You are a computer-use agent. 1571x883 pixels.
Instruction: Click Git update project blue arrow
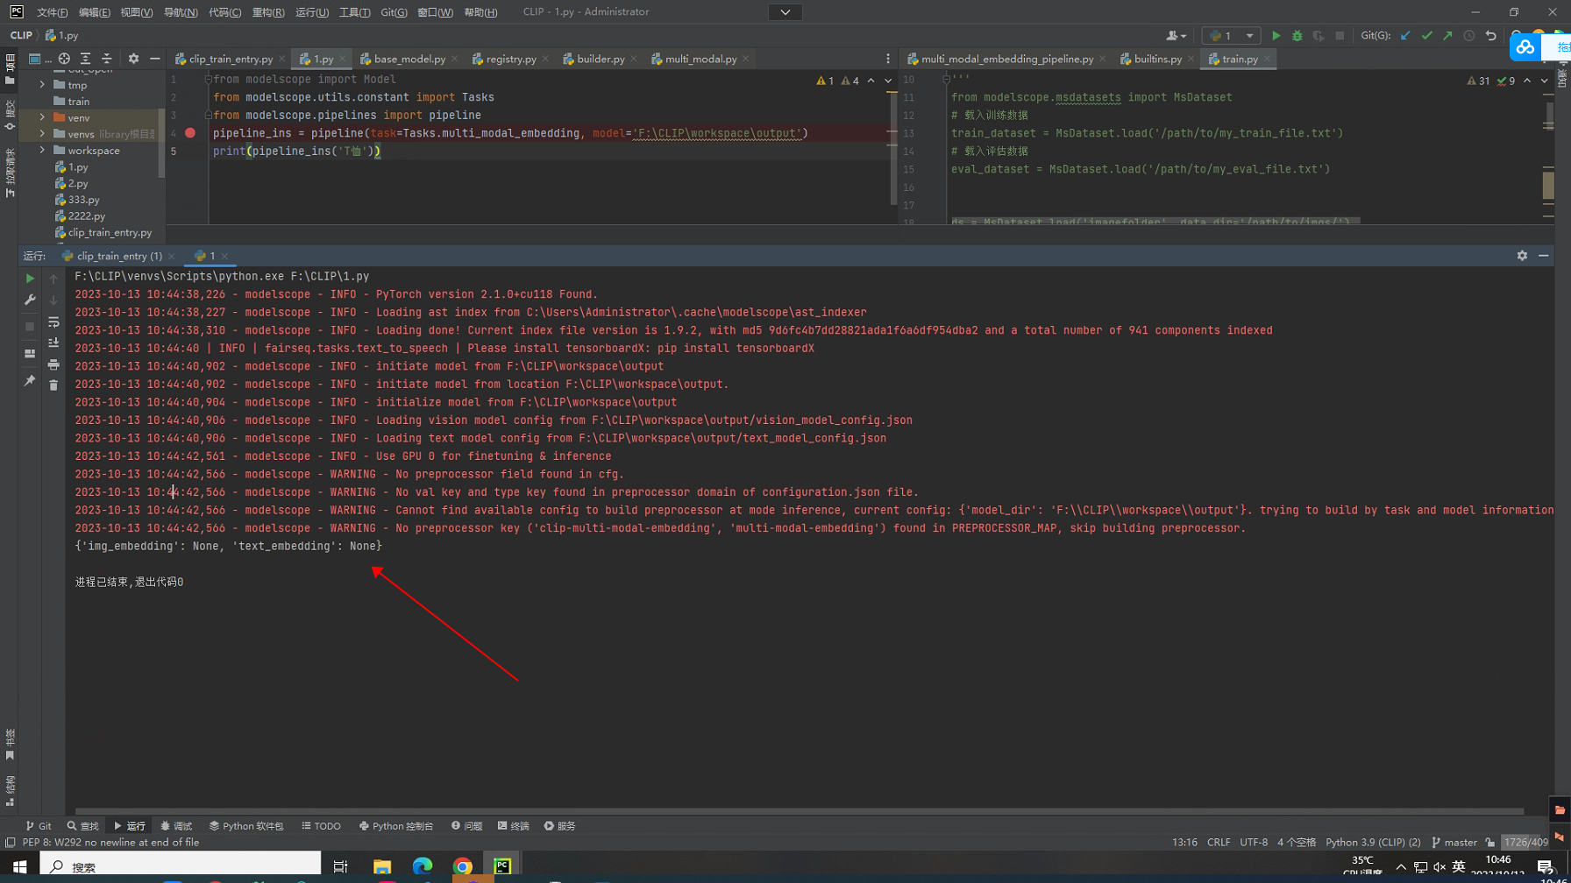click(x=1405, y=36)
